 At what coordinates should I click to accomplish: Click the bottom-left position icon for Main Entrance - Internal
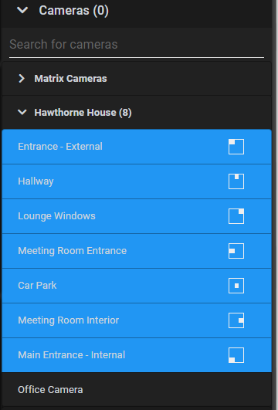point(236,355)
